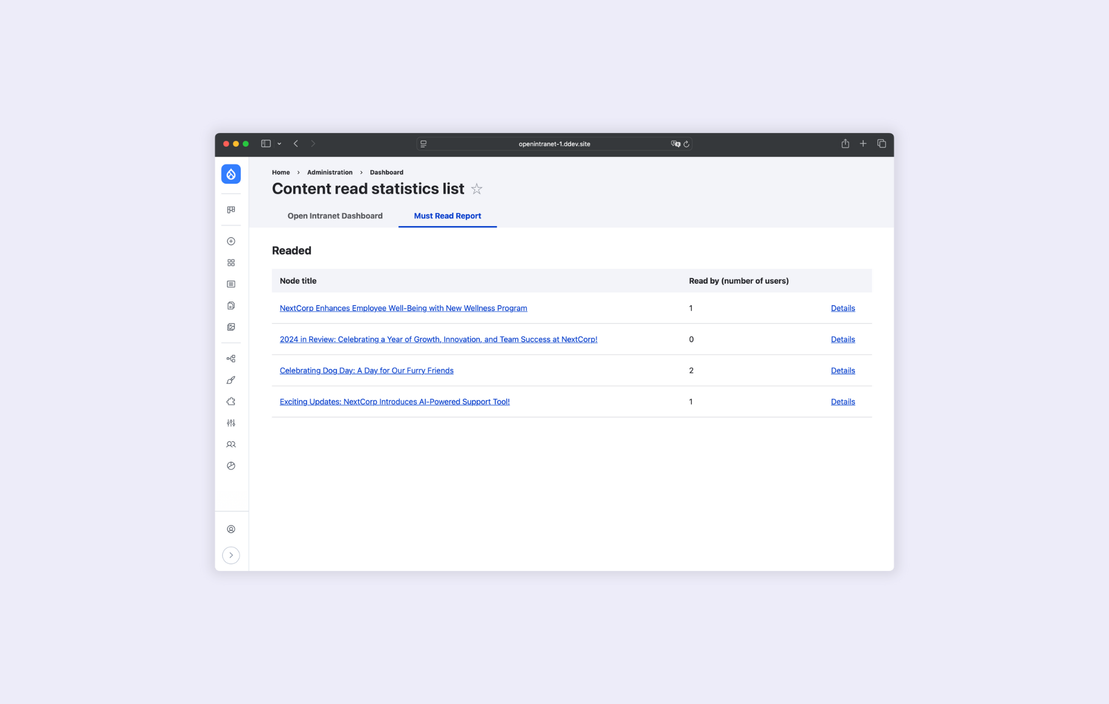Open the People users icon
The width and height of the screenshot is (1109, 704).
click(231, 445)
